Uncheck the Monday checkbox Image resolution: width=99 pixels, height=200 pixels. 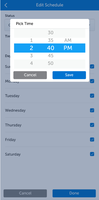point(92,81)
